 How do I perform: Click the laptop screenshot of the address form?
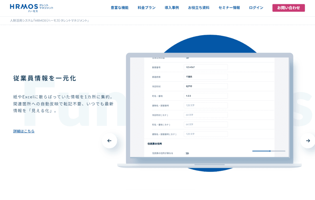click(209, 107)
